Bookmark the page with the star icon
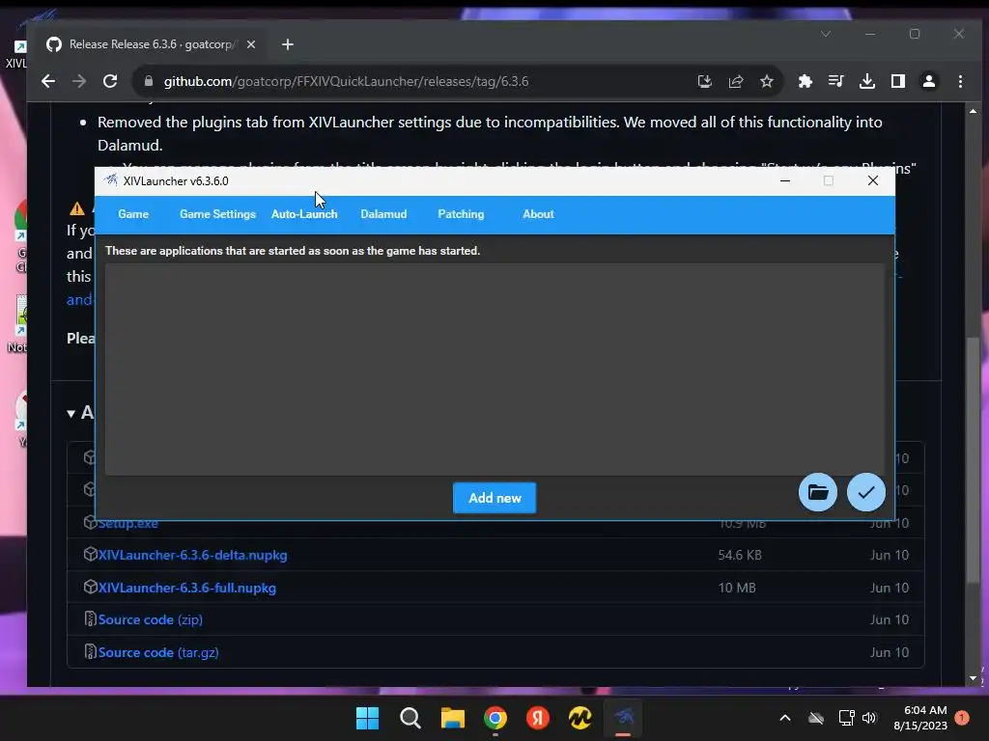989x741 pixels. [766, 81]
